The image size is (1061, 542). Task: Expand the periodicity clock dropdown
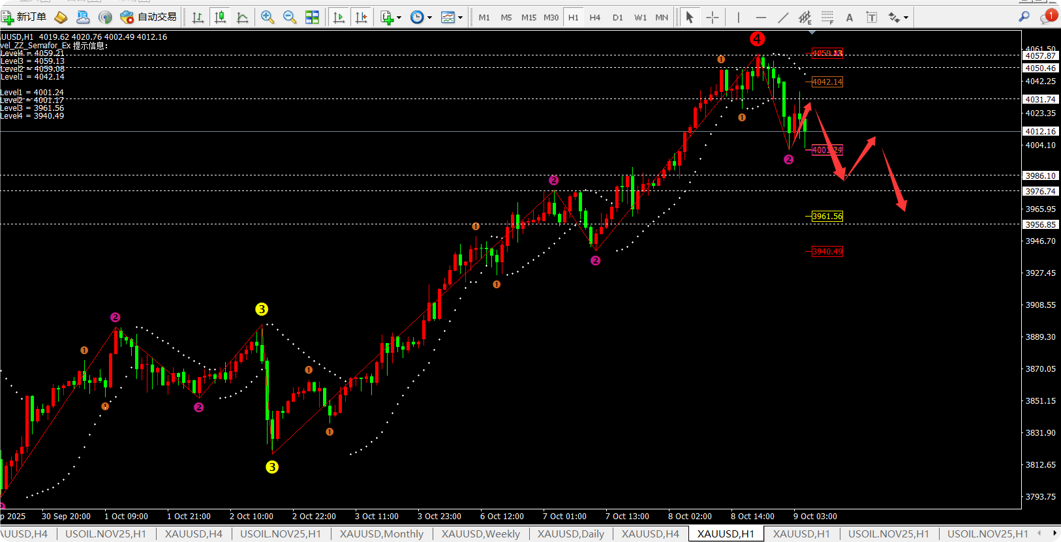pos(429,18)
